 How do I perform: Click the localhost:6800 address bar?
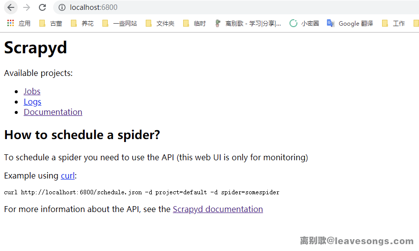197,7
